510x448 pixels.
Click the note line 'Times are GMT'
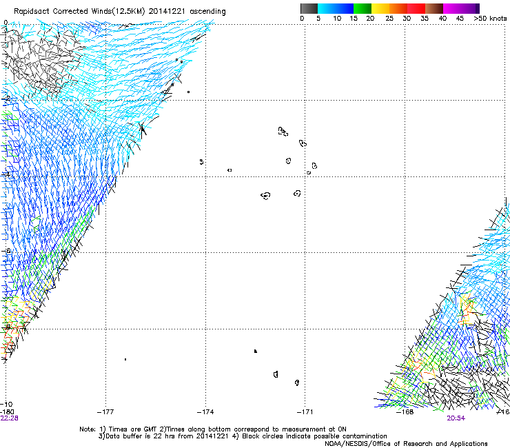(x=132, y=429)
